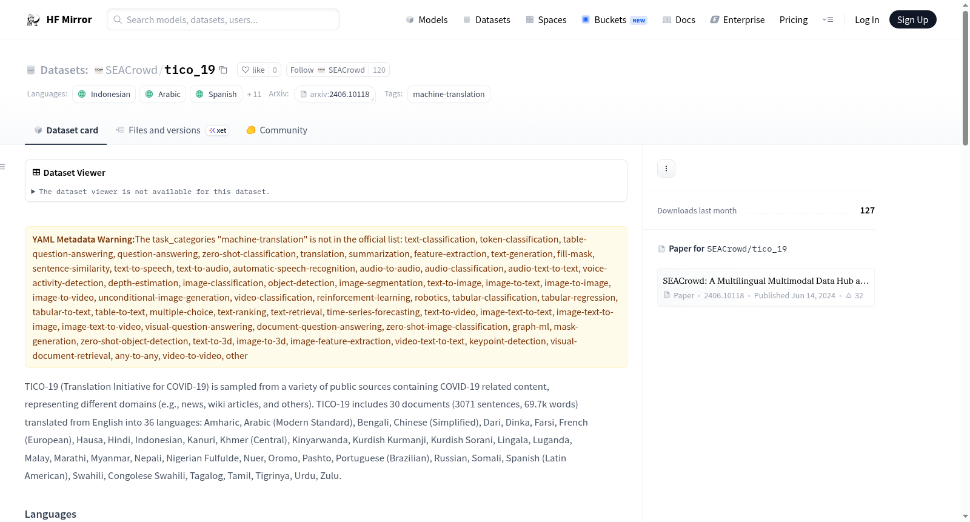Click the xet badge on Files tab
The height and width of the screenshot is (522, 970).
coord(218,130)
